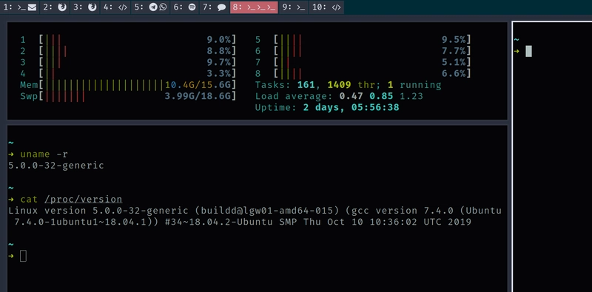The width and height of the screenshot is (592, 292).
Task: Click the 9.7% CPU 3 value
Action: (219, 62)
